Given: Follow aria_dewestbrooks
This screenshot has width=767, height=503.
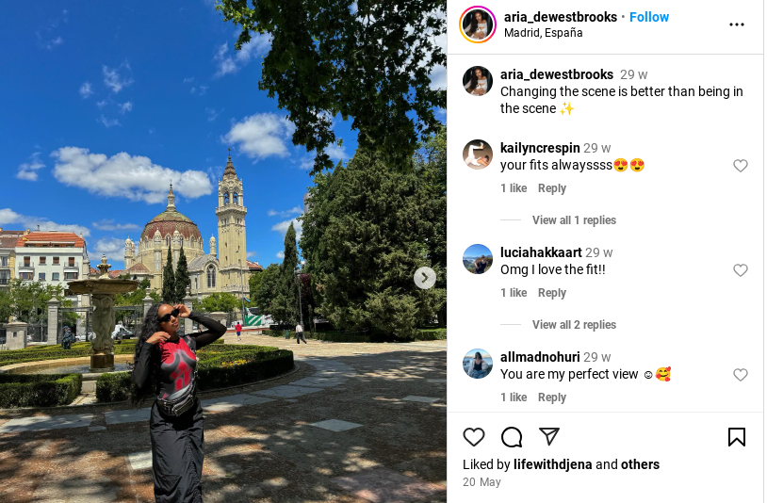Looking at the screenshot, I should coord(648,17).
